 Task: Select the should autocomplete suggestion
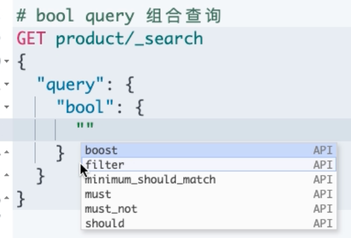[x=209, y=223]
